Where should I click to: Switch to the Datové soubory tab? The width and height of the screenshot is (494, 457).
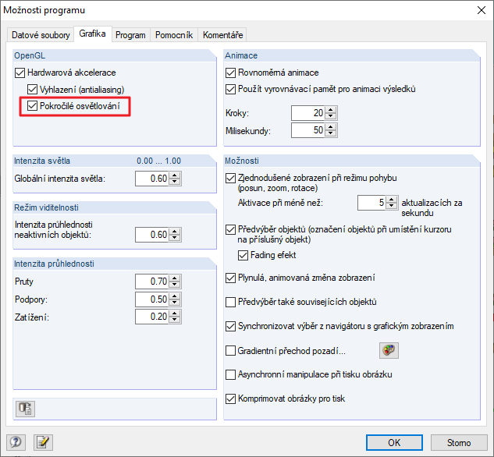pyautogui.click(x=41, y=35)
